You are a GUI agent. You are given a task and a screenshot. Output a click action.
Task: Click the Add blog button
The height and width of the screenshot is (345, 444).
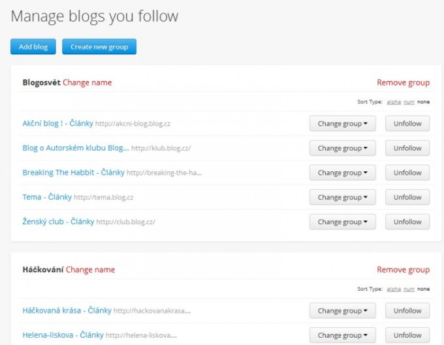click(x=33, y=47)
